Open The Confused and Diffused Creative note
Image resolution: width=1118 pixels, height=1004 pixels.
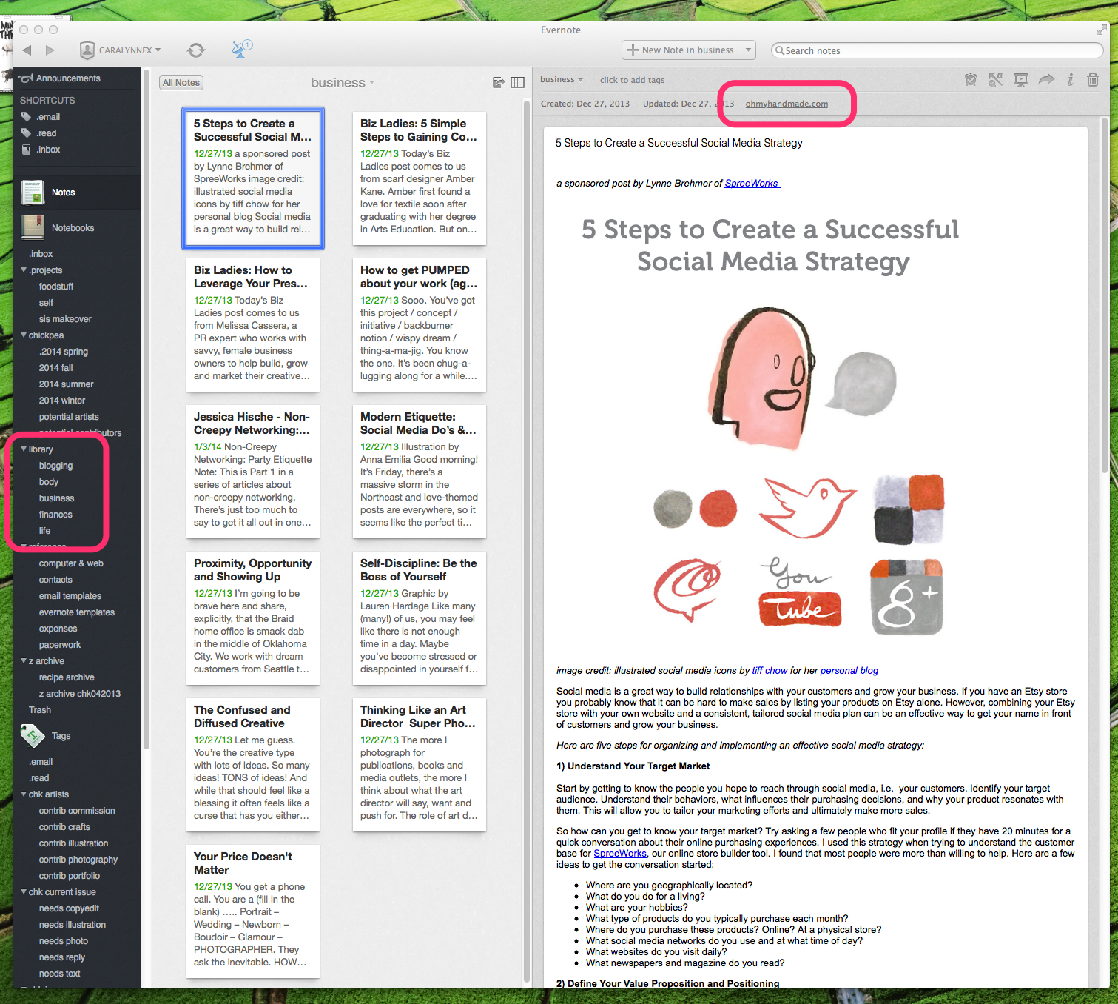[253, 764]
